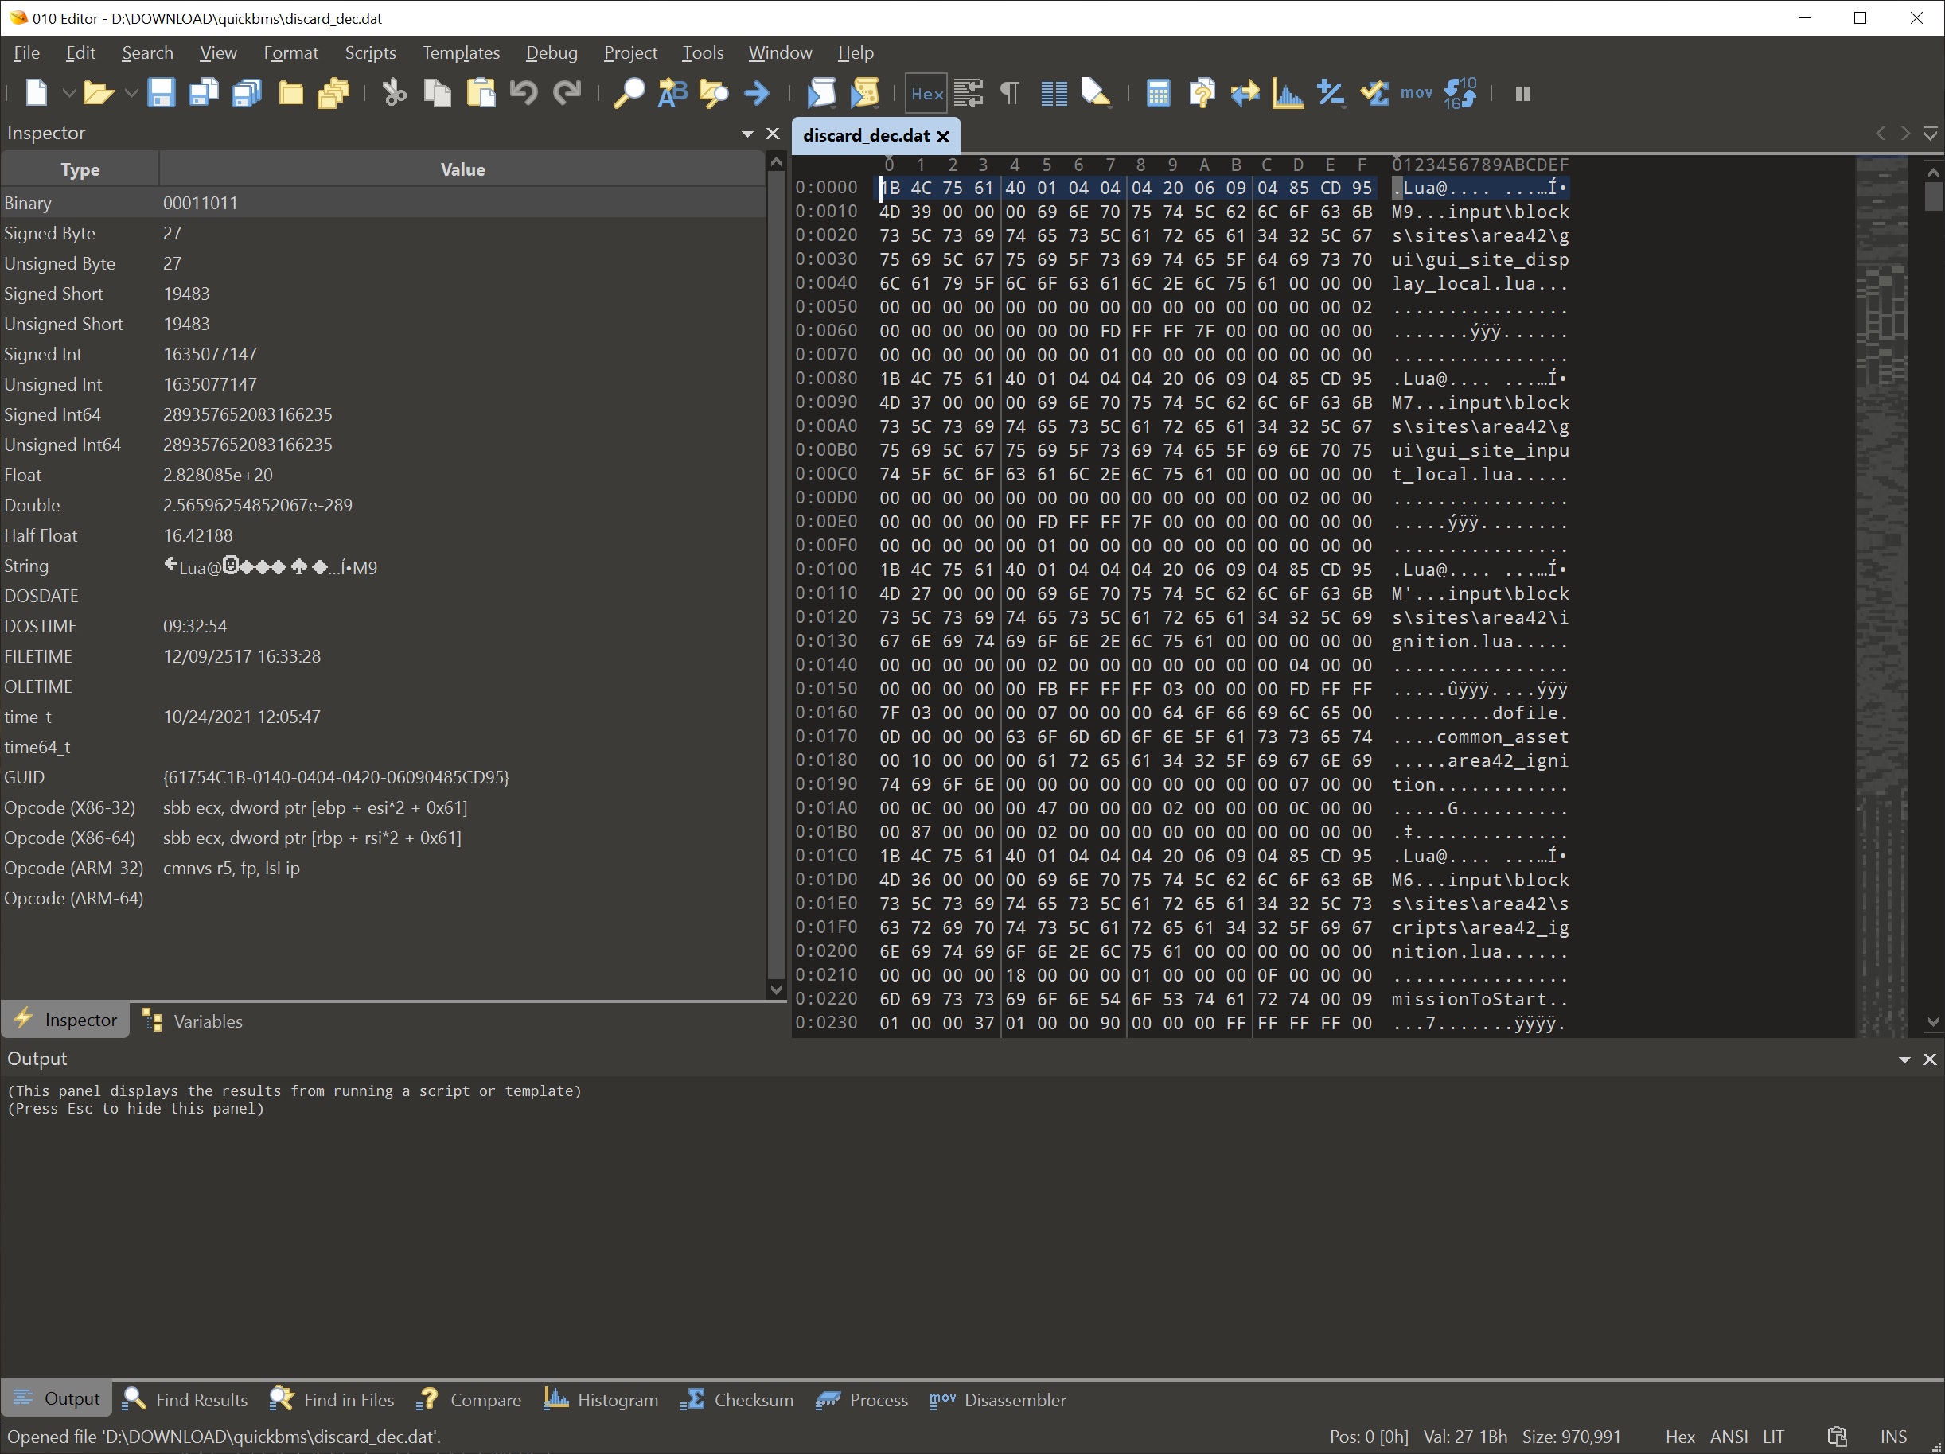The width and height of the screenshot is (1945, 1454).
Task: Click the Cut scissors icon
Action: point(394,93)
